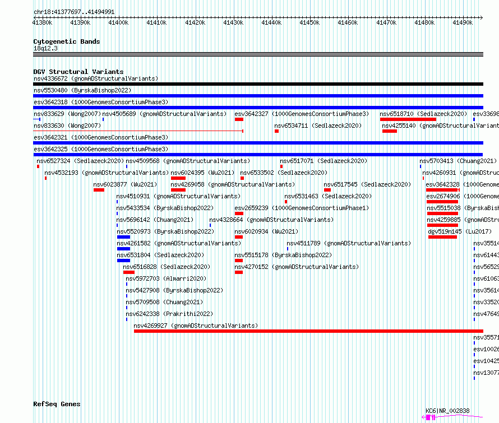
Task: Open nsv5530480 (ByrskaBishop2022) label
Action: point(82,90)
